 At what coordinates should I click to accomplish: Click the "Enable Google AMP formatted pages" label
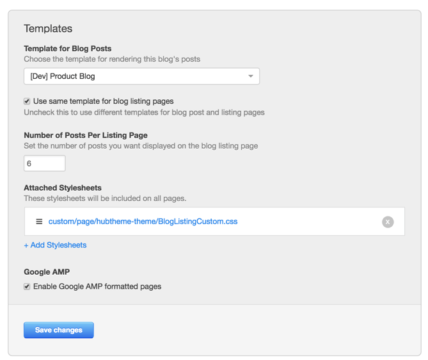[x=97, y=286]
